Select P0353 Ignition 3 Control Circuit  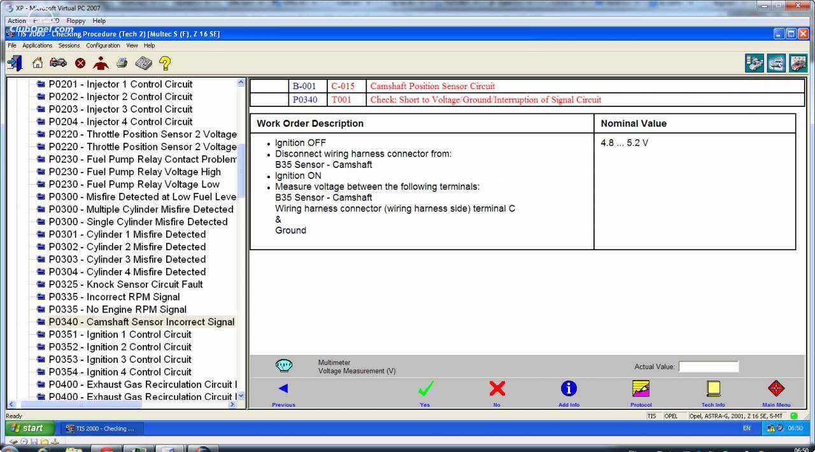click(120, 360)
